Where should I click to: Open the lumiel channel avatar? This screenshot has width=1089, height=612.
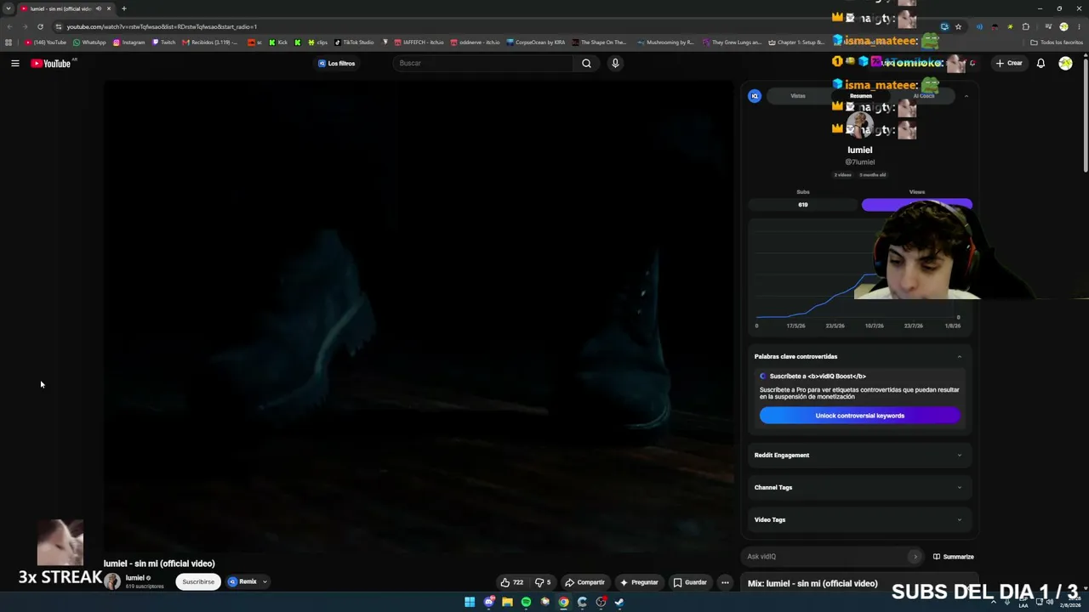tap(112, 581)
